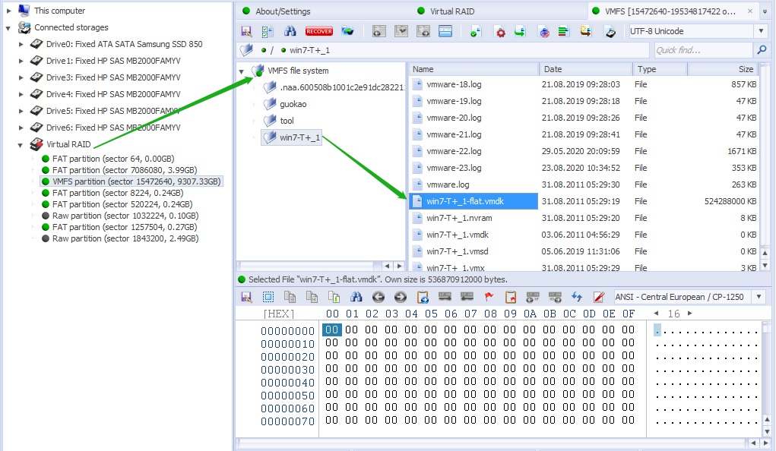Sort the file list by the Size column
This screenshot has width=776, height=451.
pos(723,69)
